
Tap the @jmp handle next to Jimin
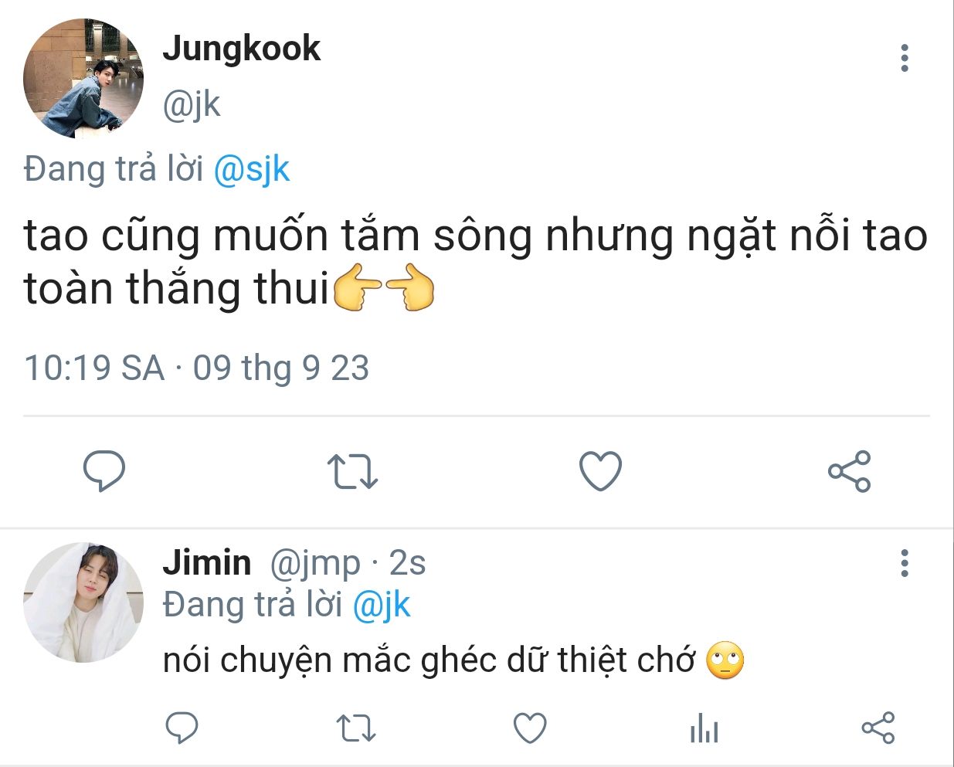click(x=314, y=564)
